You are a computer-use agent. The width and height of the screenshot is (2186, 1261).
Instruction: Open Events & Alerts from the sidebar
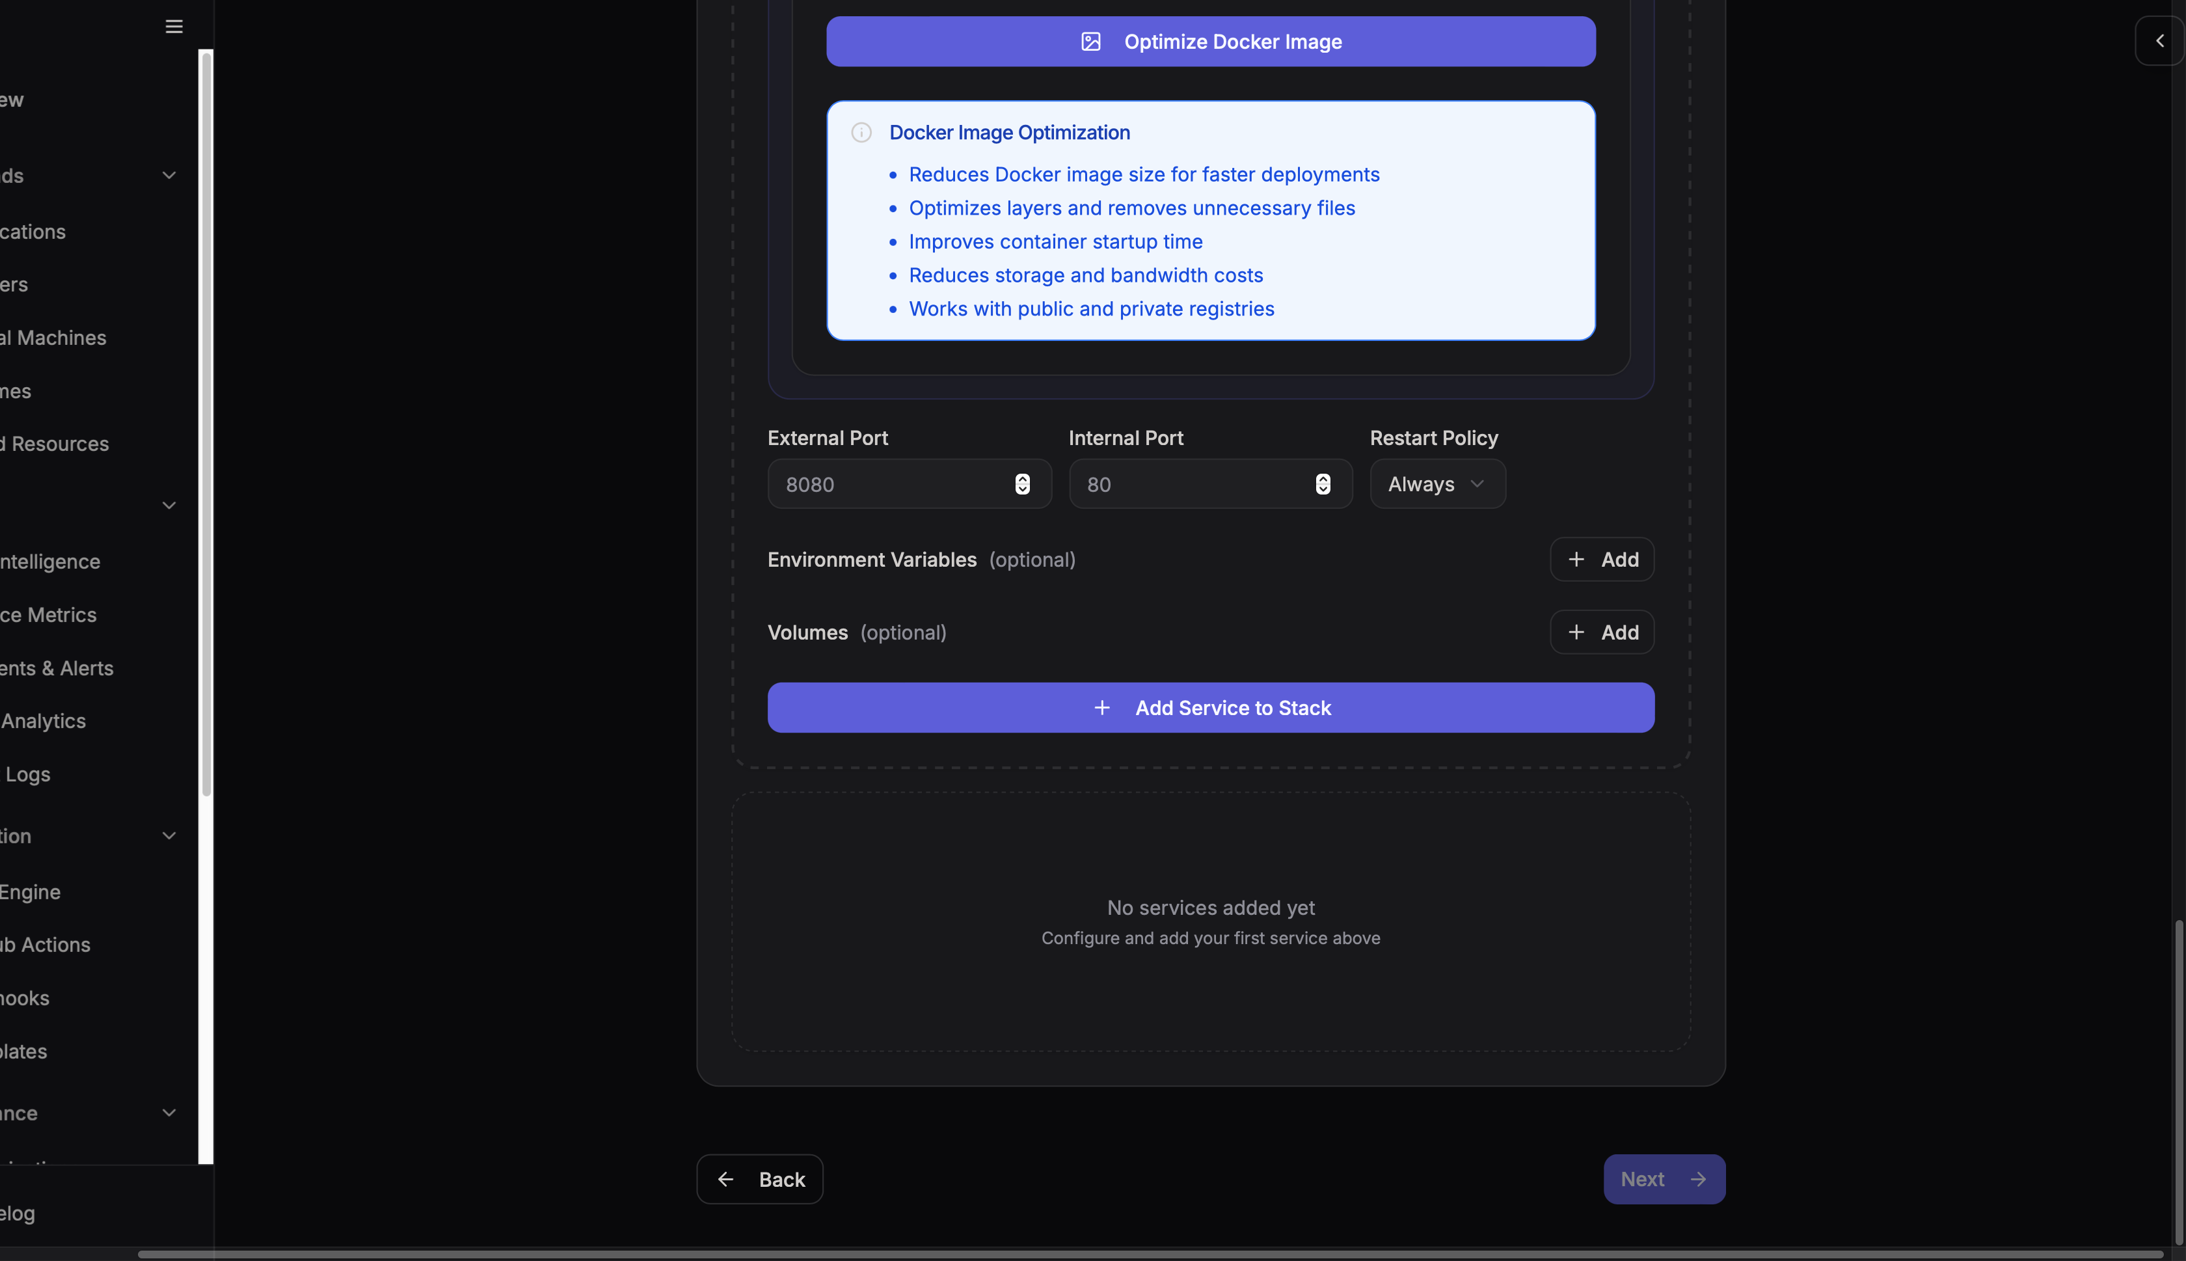pos(56,668)
